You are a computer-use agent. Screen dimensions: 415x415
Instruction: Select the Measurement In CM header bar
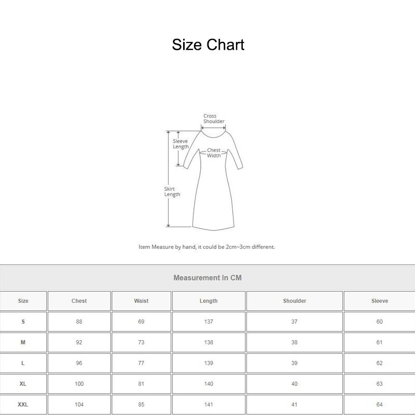tap(208, 278)
